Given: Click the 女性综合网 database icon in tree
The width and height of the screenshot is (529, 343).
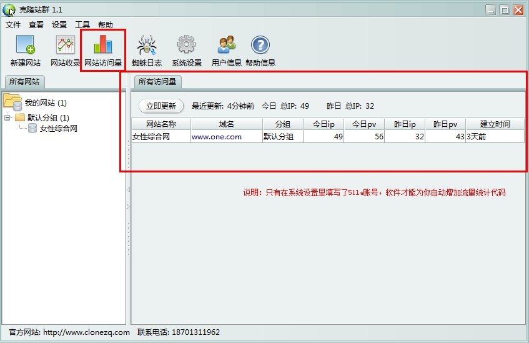Looking at the screenshot, I should pyautogui.click(x=32, y=128).
